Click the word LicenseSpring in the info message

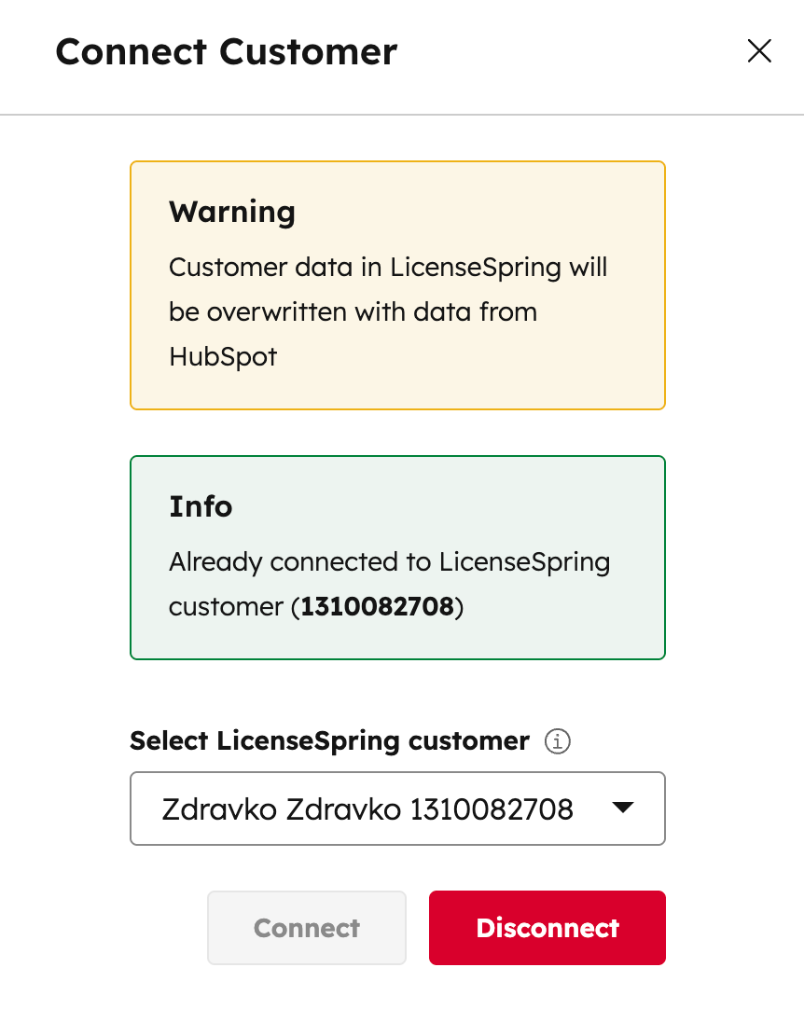pos(524,563)
